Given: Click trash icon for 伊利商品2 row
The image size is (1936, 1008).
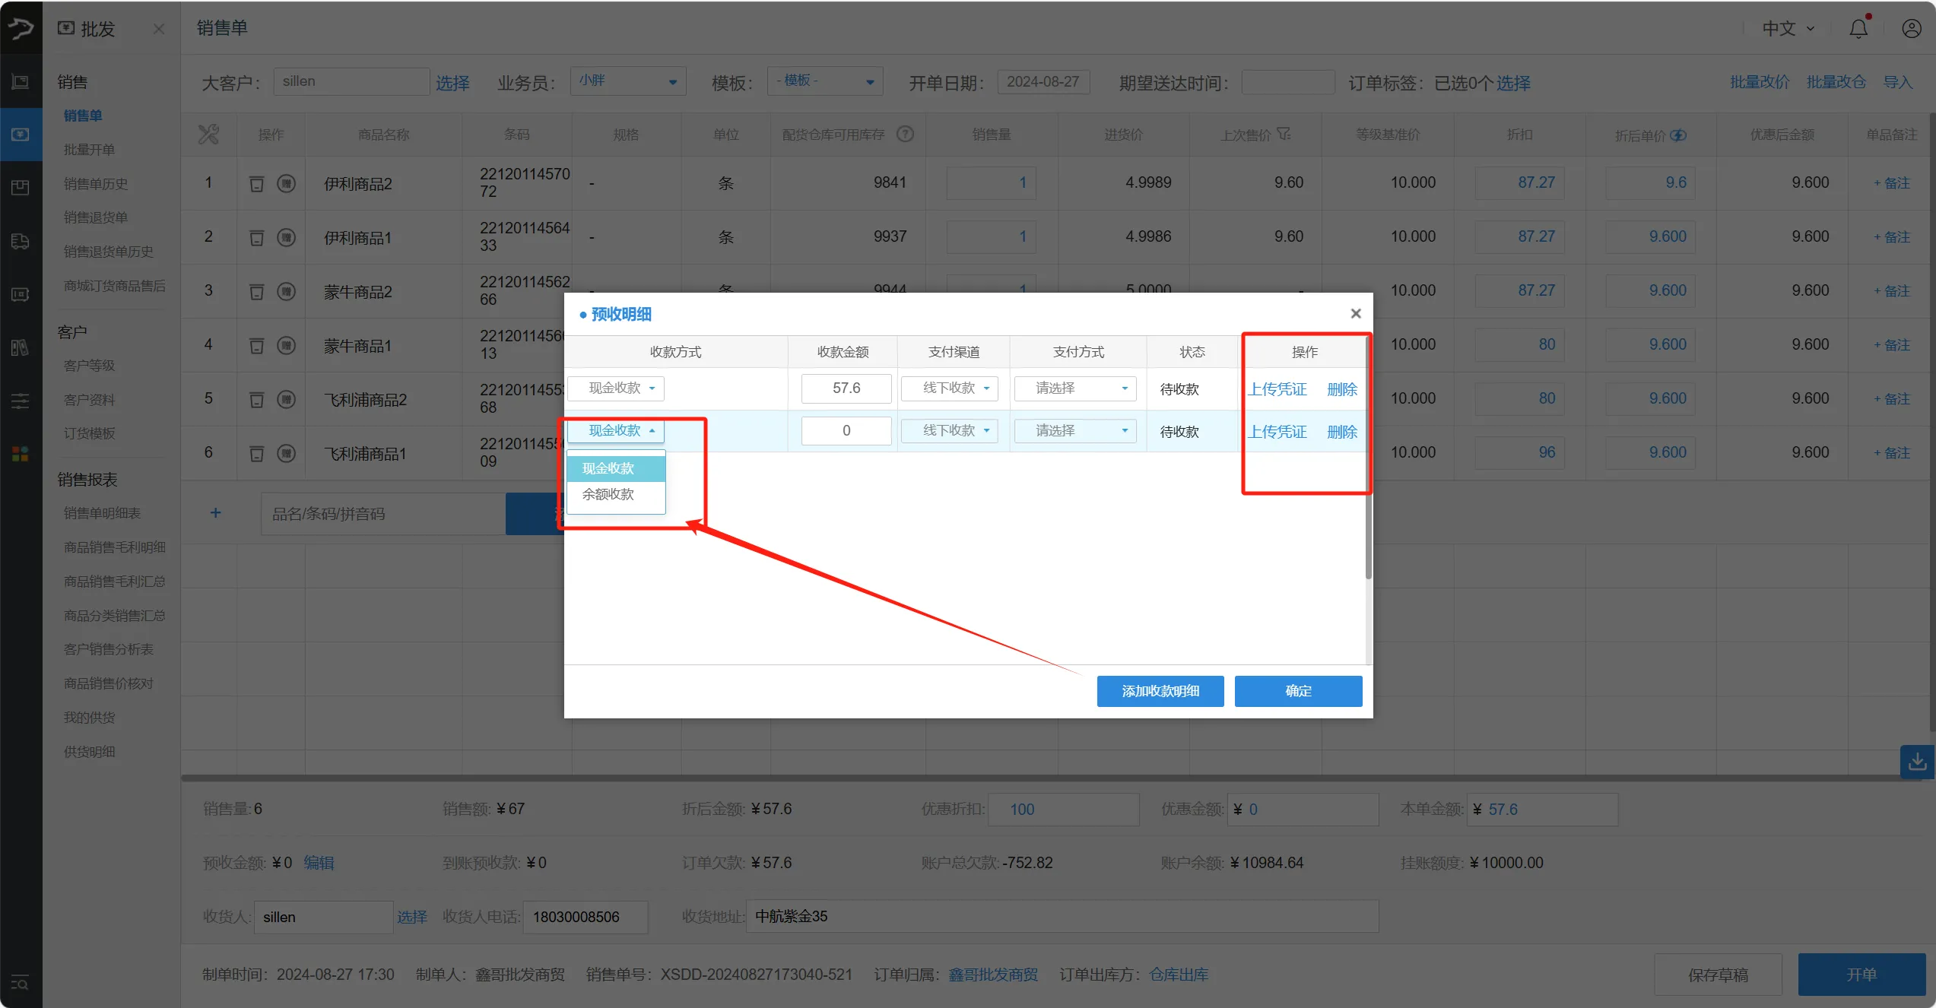Looking at the screenshot, I should (257, 183).
